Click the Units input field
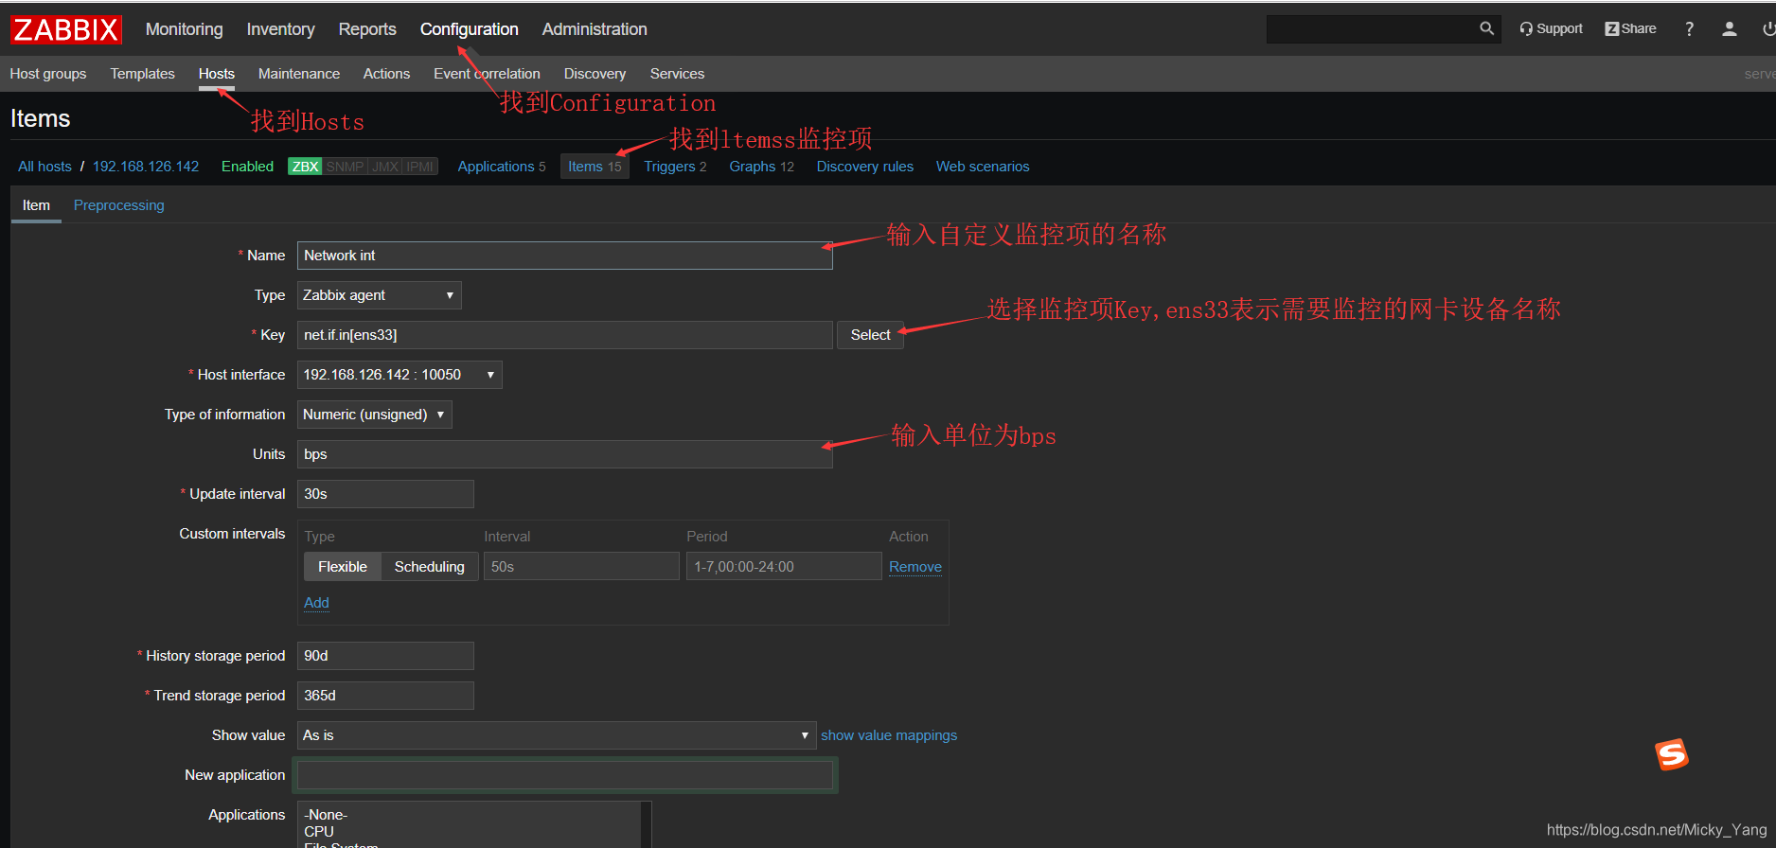 point(565,454)
